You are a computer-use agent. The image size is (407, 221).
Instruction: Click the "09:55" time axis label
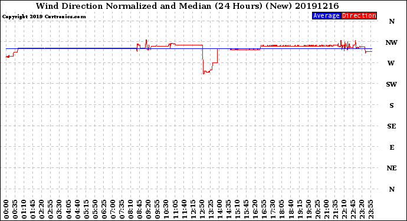click(x=157, y=209)
